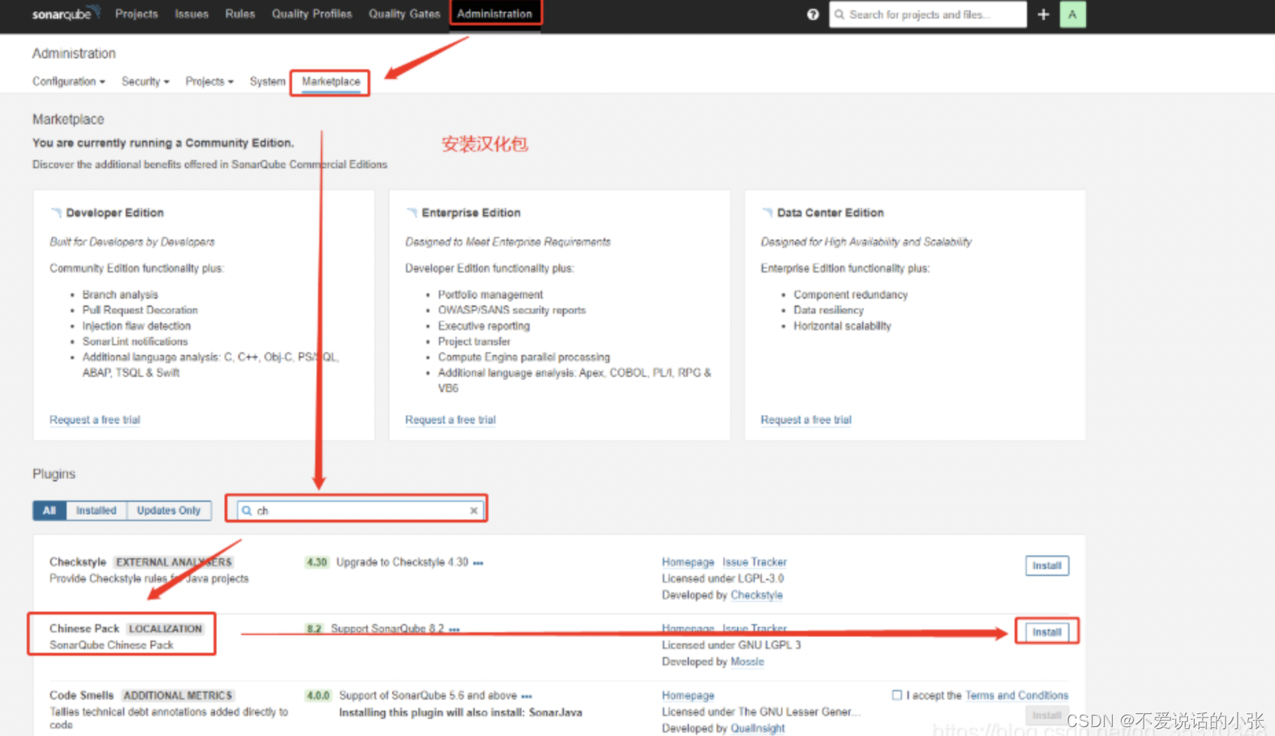The width and height of the screenshot is (1275, 736).
Task: Click the Code Smells plugin name
Action: pos(82,695)
